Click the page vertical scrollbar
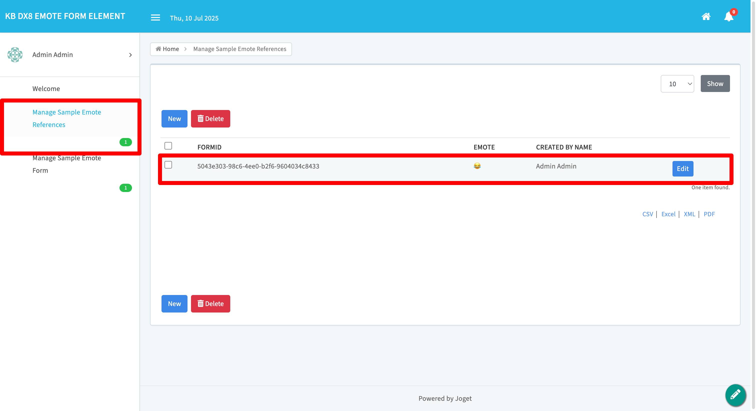The width and height of the screenshot is (756, 411). click(753, 205)
